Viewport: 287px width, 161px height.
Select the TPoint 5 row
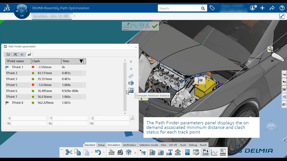45,85
